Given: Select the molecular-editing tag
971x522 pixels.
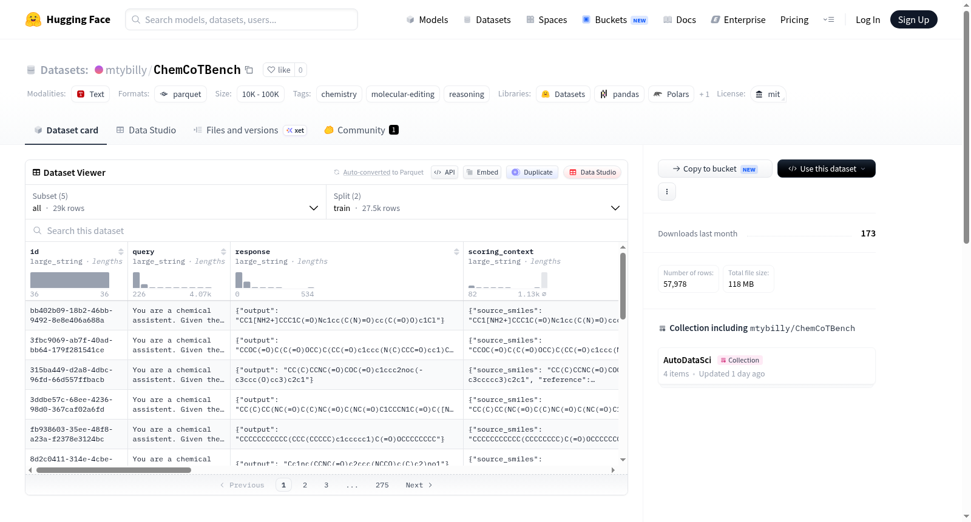Looking at the screenshot, I should click(x=403, y=94).
